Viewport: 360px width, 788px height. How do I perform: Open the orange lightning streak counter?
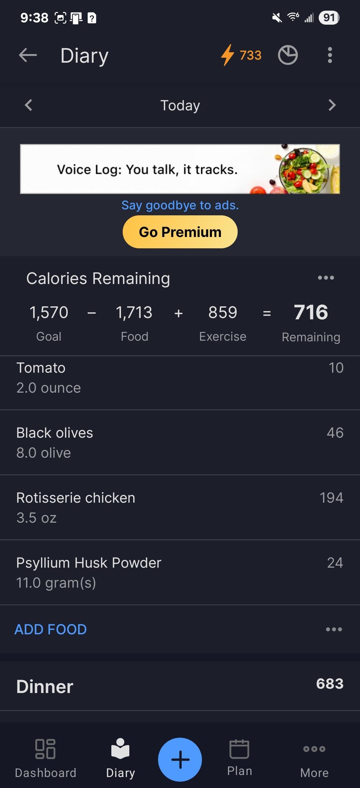pos(241,55)
